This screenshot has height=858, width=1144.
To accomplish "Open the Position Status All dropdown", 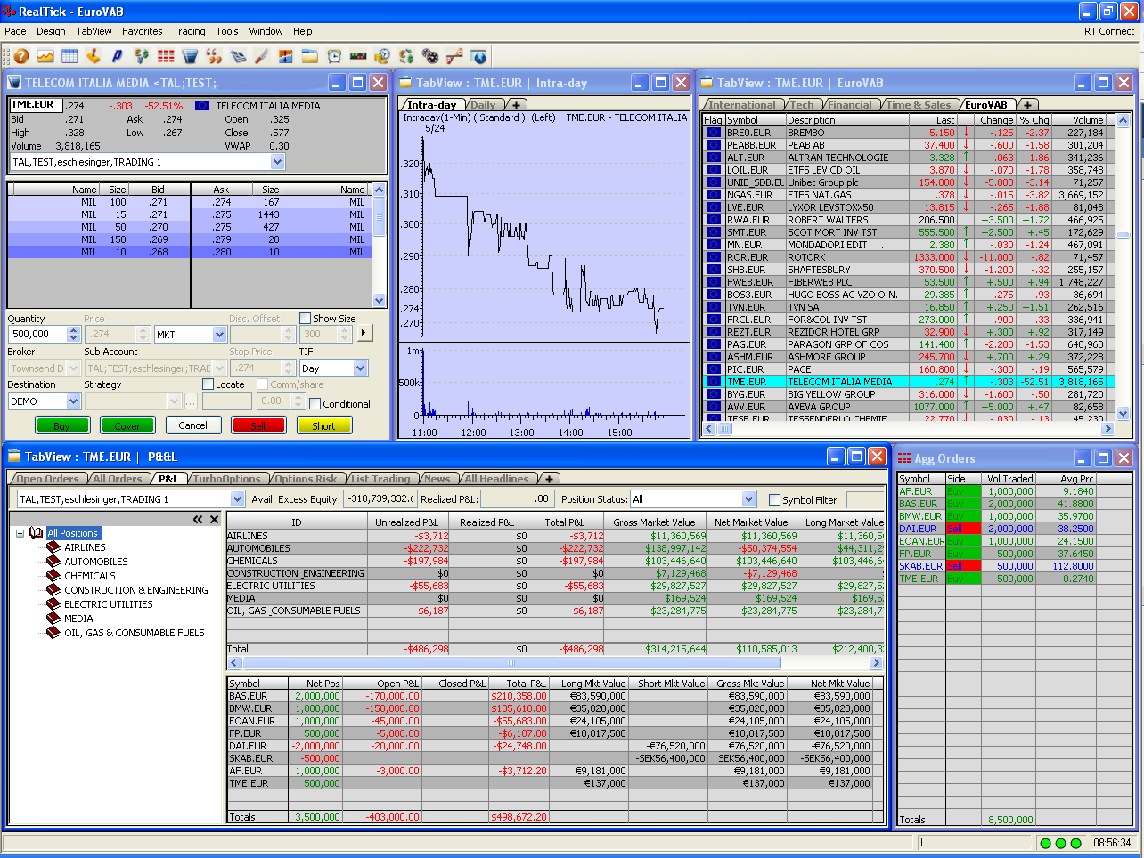I will point(749,499).
